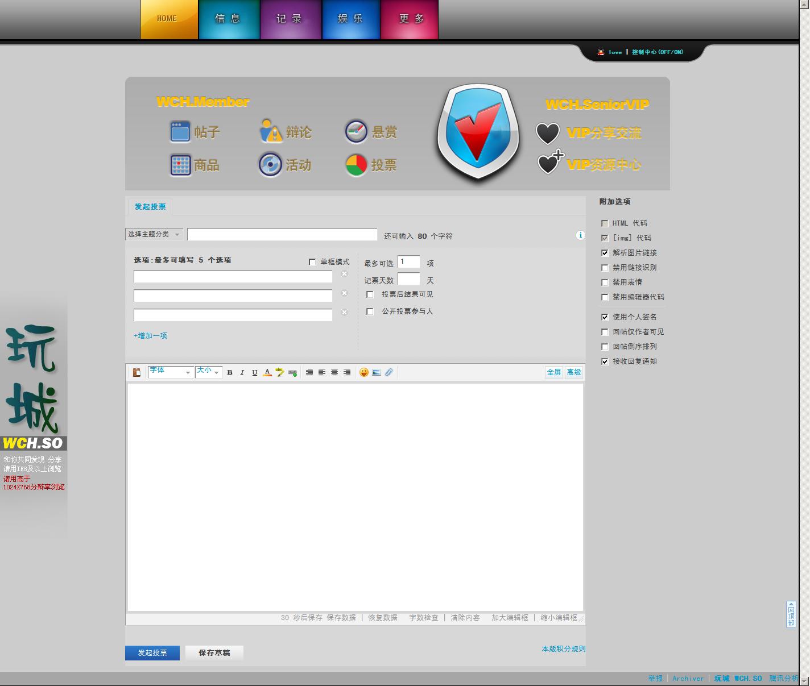This screenshot has width=810, height=686.
Task: Align text right in editor
Action: 347,372
